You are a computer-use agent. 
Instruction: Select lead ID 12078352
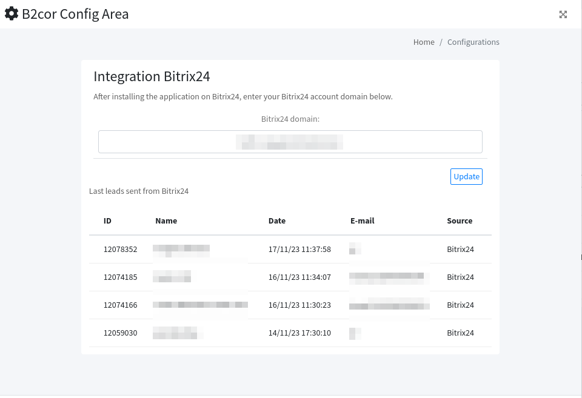(120, 250)
